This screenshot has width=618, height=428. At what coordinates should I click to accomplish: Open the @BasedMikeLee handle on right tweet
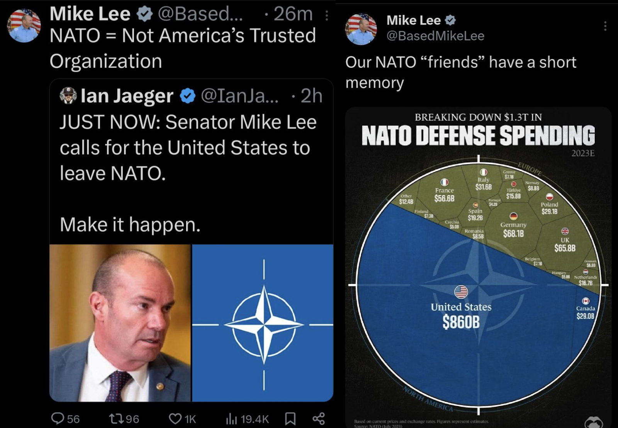click(435, 36)
